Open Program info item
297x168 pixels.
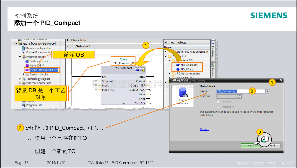tap(34, 105)
